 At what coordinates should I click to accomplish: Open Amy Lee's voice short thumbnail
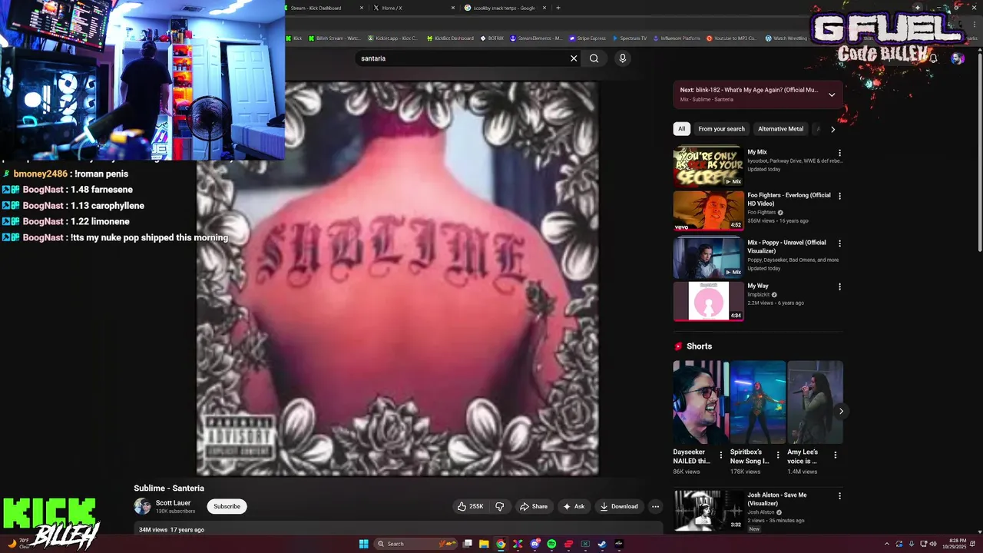(x=815, y=402)
